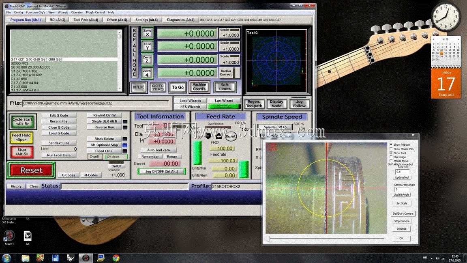This screenshot has width=467, height=263.
Task: Click the G-code file path field
Action: click(96, 103)
